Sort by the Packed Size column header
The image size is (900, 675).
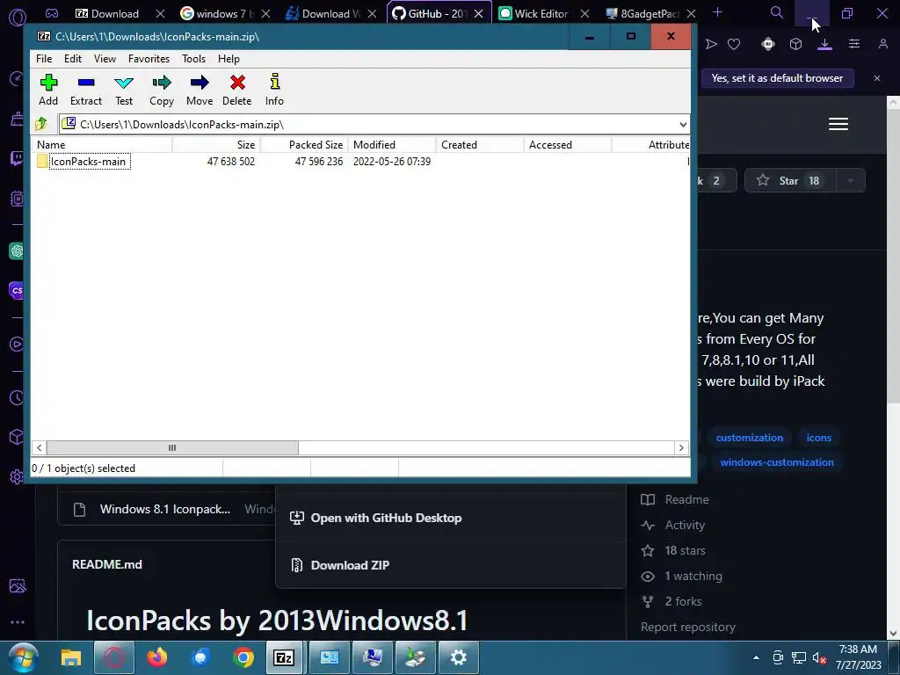(x=305, y=145)
